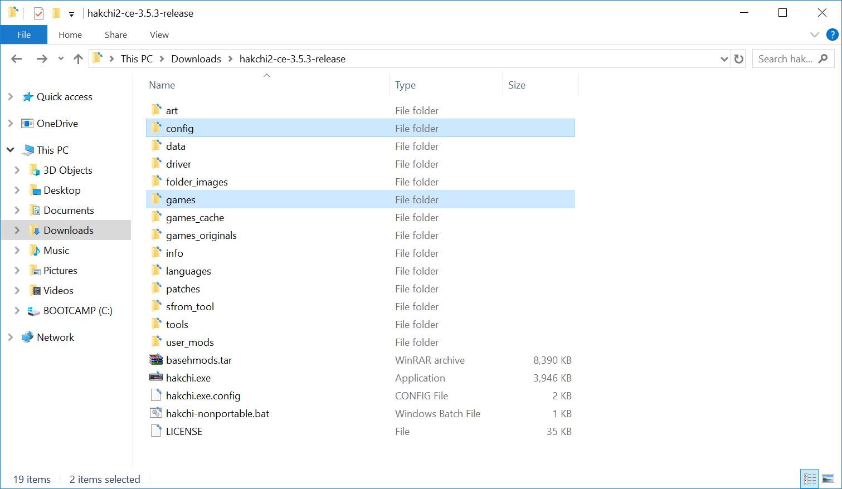Select Music in the navigation pane
Viewport: 842px width, 489px height.
click(x=56, y=251)
